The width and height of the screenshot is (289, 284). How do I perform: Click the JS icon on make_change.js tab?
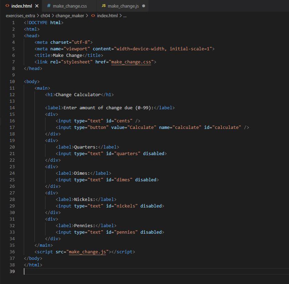point(104,6)
